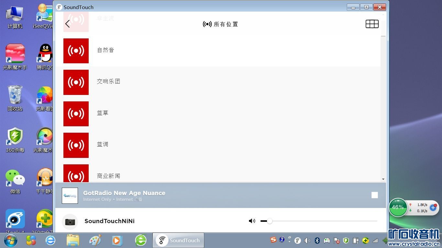Open the Paint palette taskbar icon
Image resolution: width=442 pixels, height=248 pixels.
tap(95, 240)
